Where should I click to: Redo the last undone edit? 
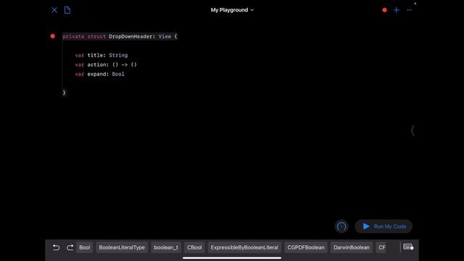[x=70, y=247]
